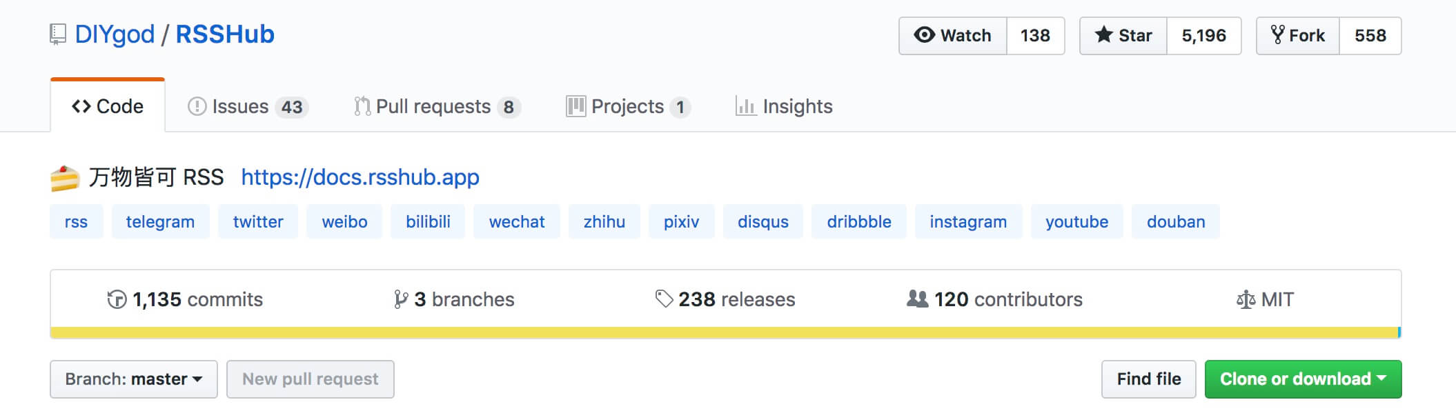Open the docs.rsshub.app link
The height and width of the screenshot is (411, 1456).
[x=360, y=177]
